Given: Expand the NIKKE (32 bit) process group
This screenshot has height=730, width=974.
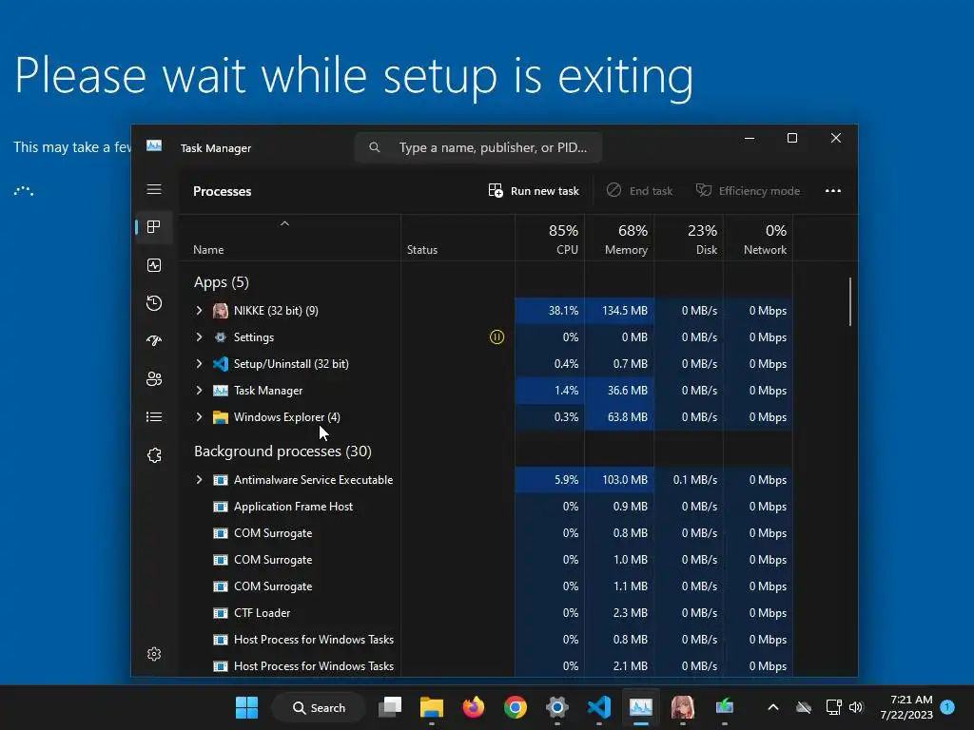Looking at the screenshot, I should pyautogui.click(x=199, y=311).
